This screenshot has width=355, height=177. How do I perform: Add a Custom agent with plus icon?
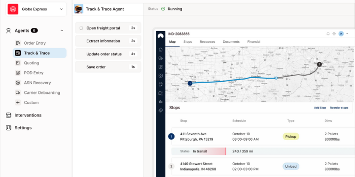[x=18, y=102]
